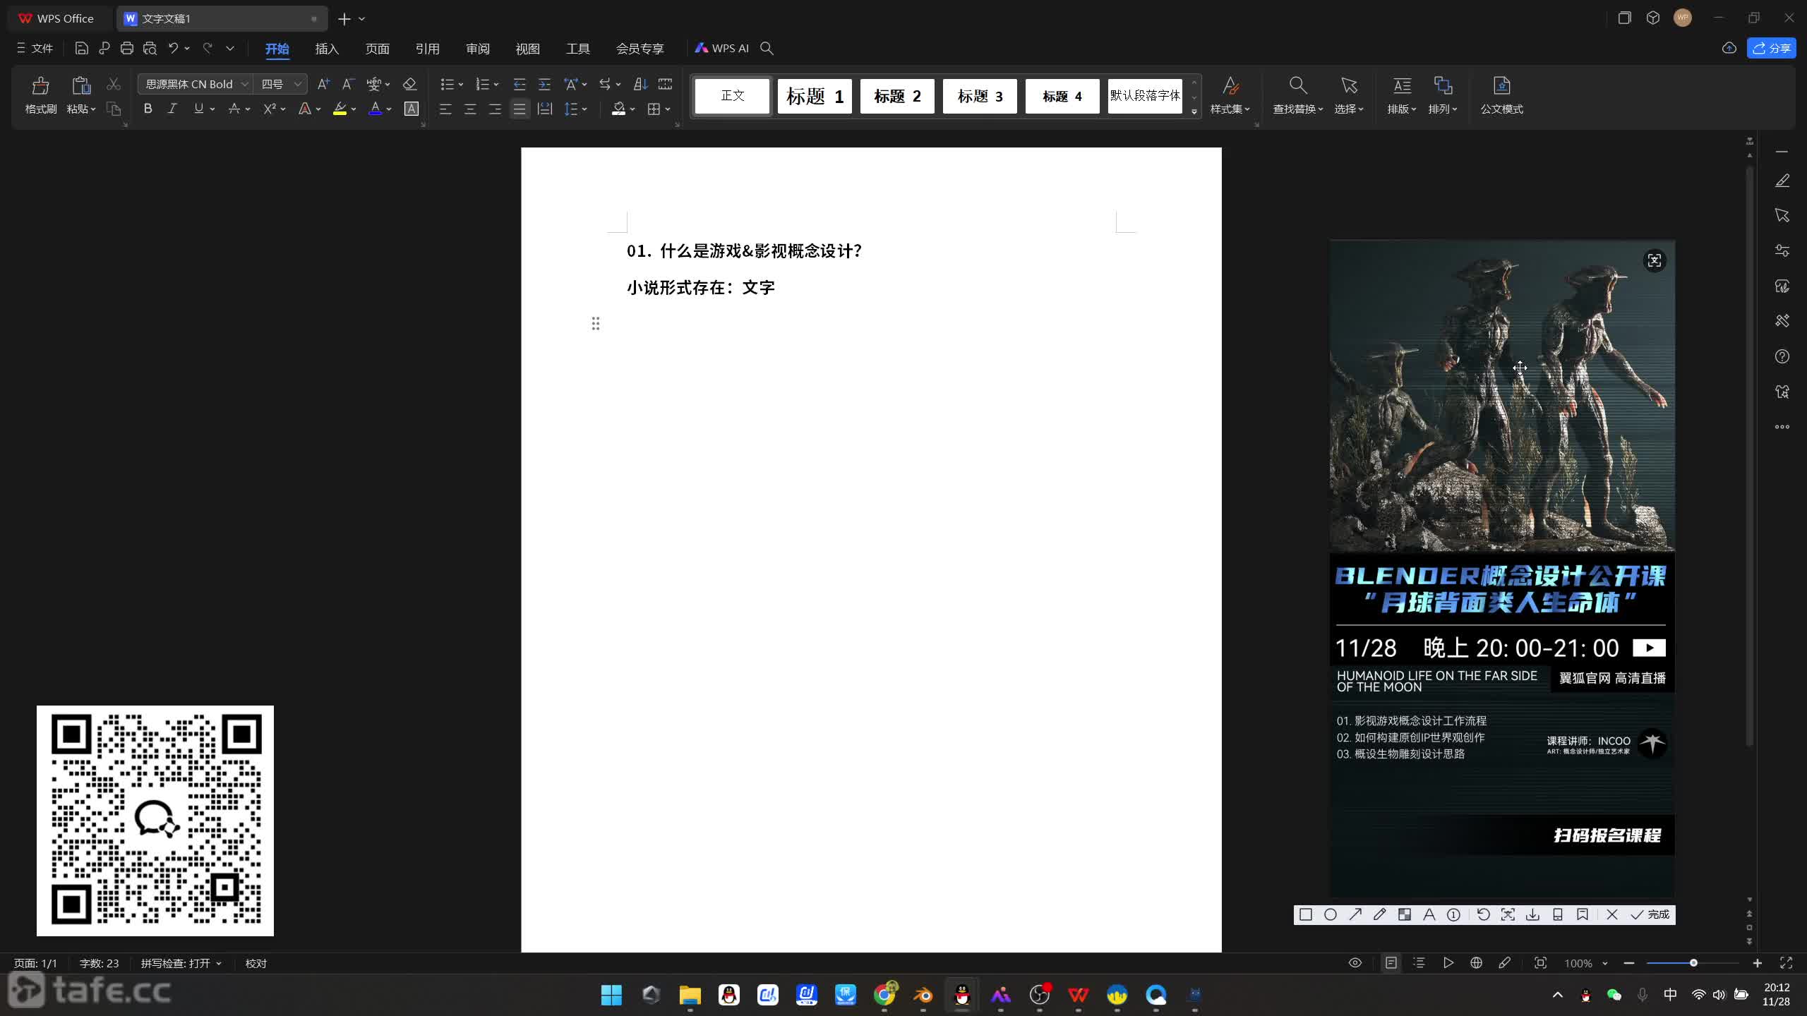The image size is (1807, 1016).
Task: Set right paragraph alignment
Action: (495, 109)
